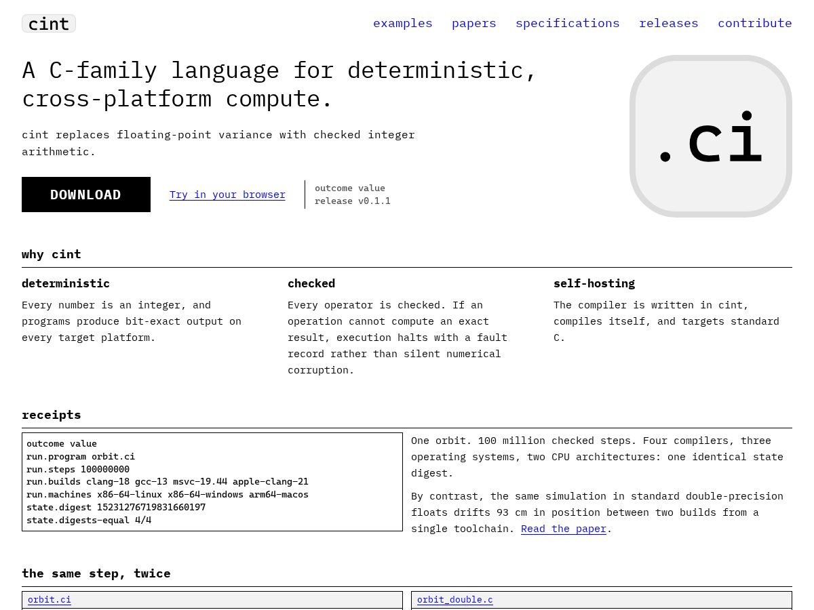814x610 pixels.
Task: Click the 'checked' feature heading
Action: tap(311, 283)
